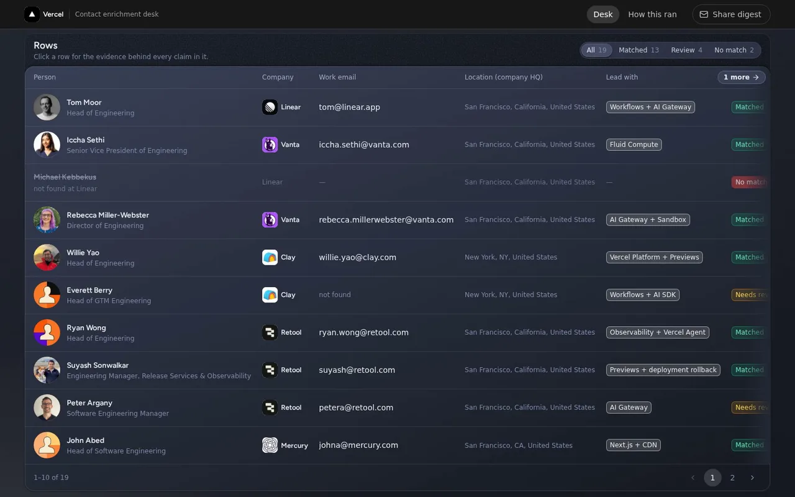
Task: Click the Retool logo in Suyash Sonwalkar's row
Action: (270, 370)
